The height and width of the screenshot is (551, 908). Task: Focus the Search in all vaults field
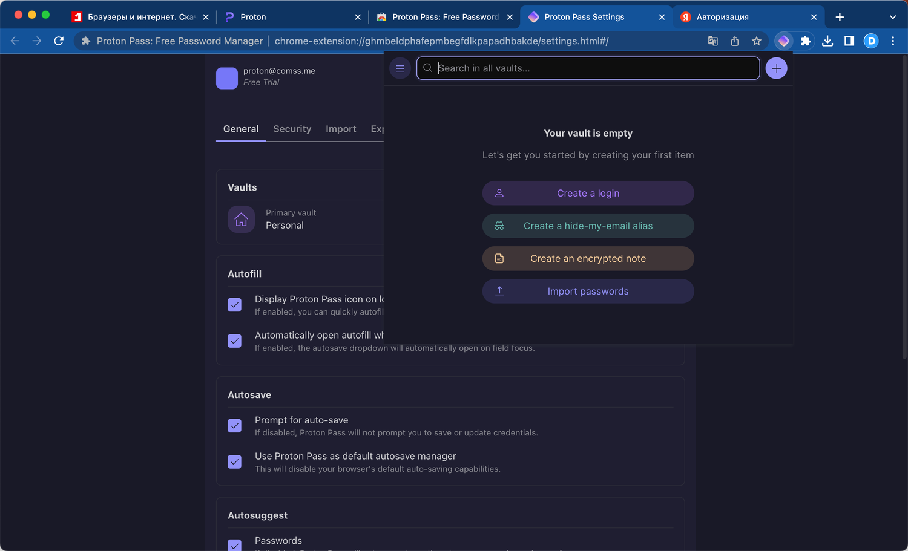[x=588, y=68]
